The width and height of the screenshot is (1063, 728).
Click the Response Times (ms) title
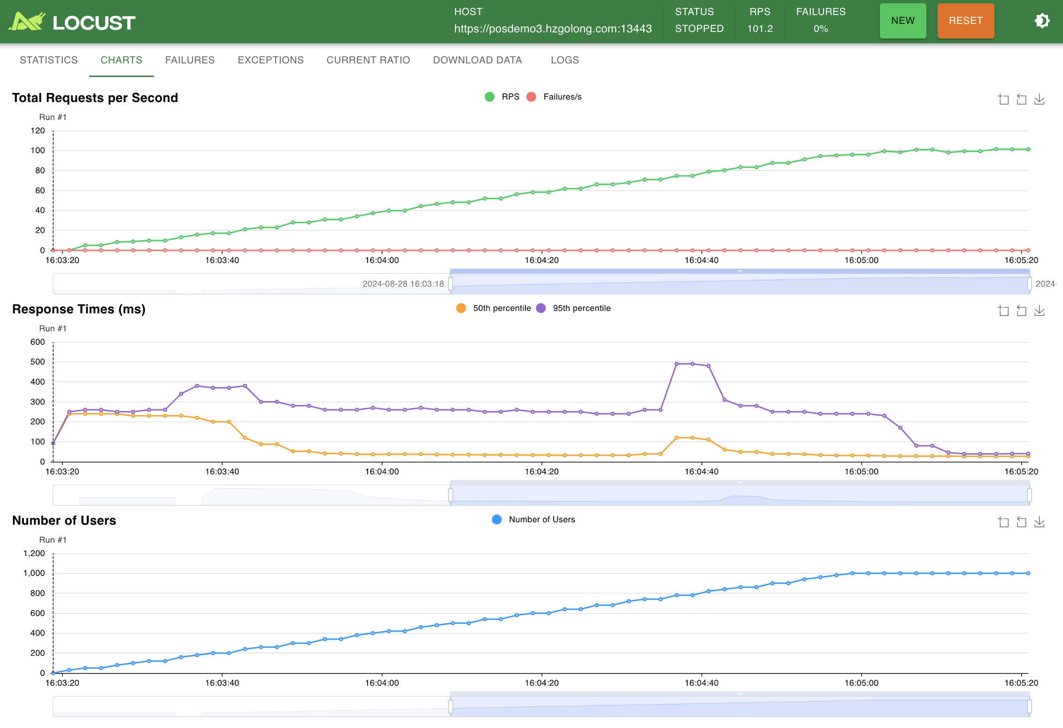pos(79,309)
